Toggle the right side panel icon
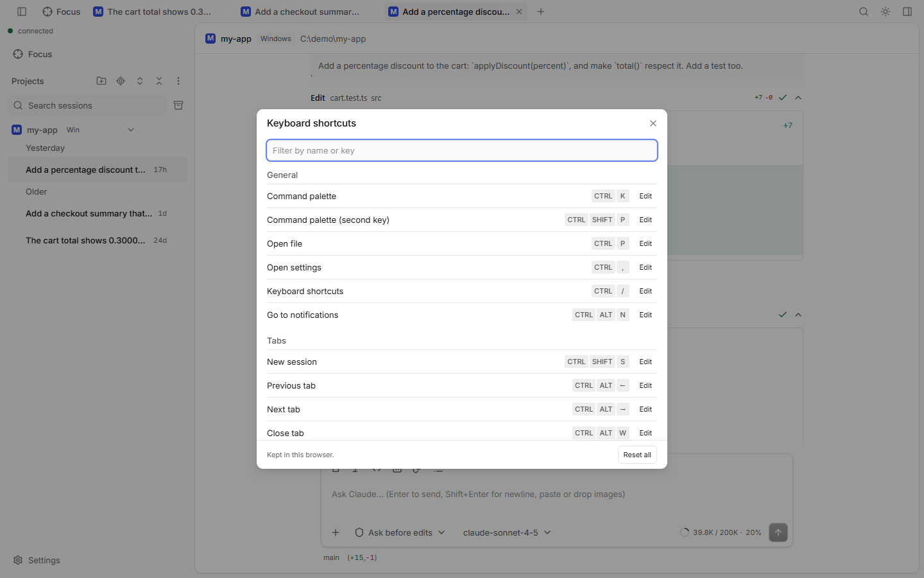924x578 pixels. click(907, 12)
